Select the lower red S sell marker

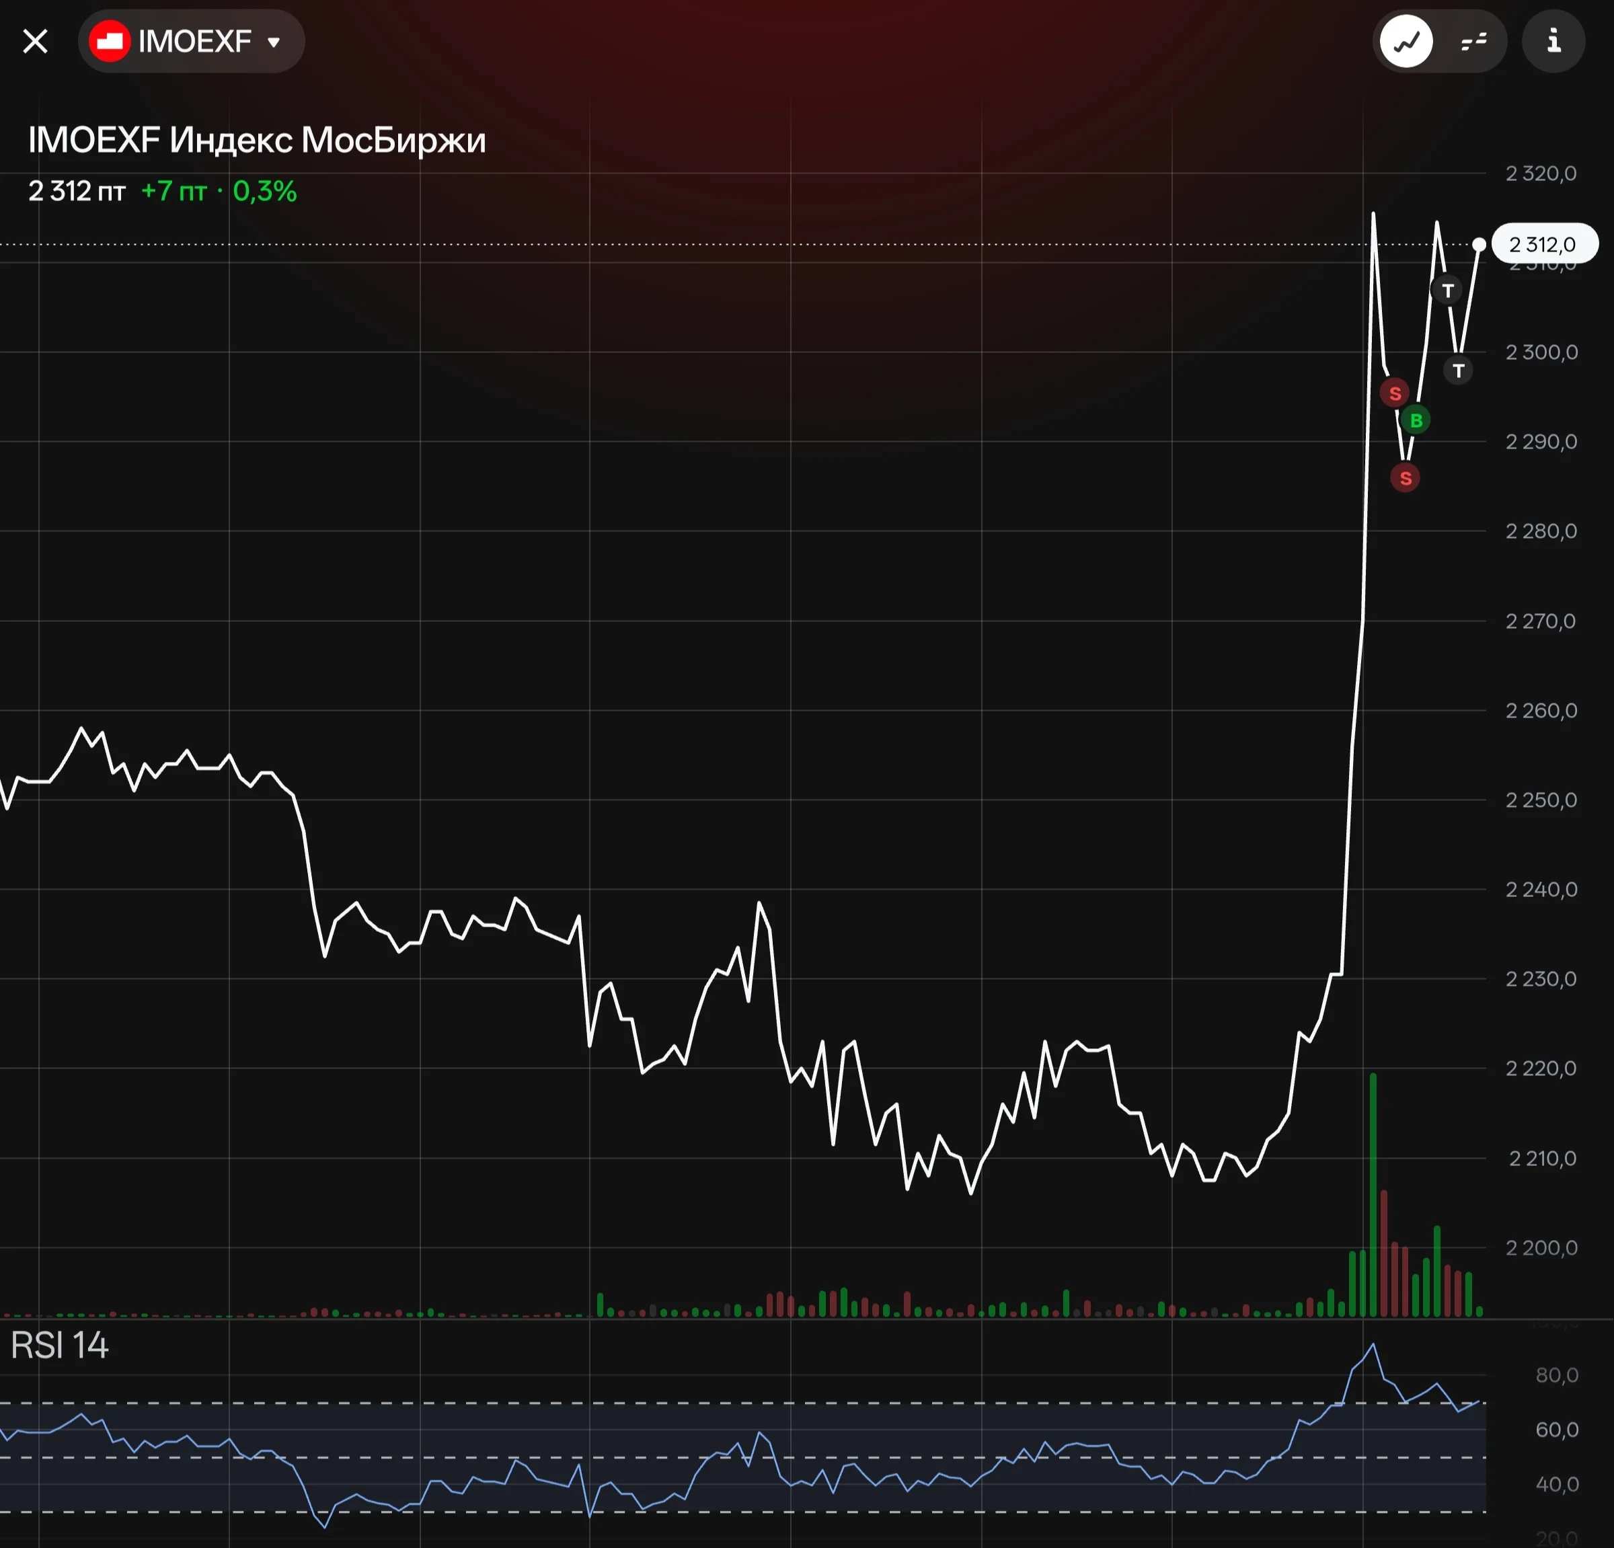point(1406,478)
